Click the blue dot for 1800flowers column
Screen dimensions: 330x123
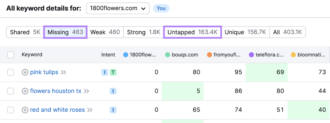pyautogui.click(x=126, y=55)
